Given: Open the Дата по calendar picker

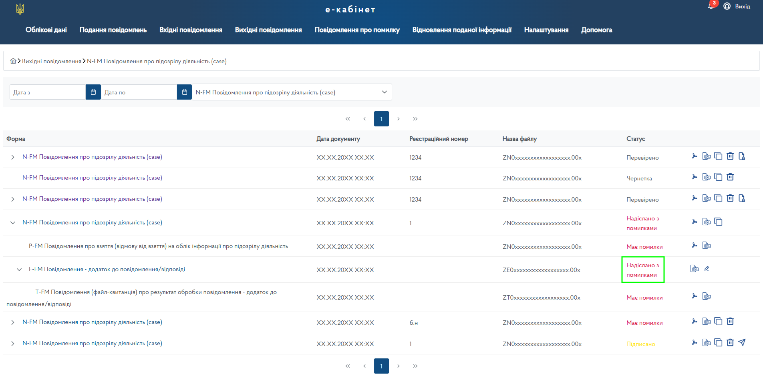Looking at the screenshot, I should 185,92.
